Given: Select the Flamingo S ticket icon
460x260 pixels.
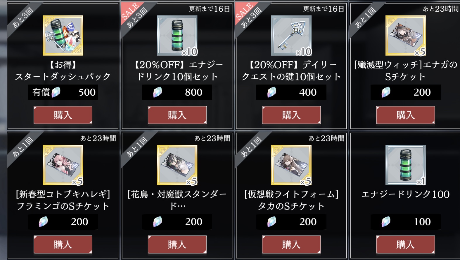Looking at the screenshot, I should [63, 165].
